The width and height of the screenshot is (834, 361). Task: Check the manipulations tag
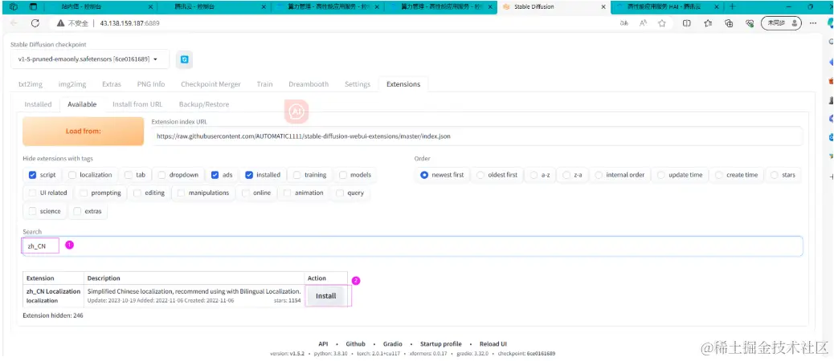tap(181, 193)
